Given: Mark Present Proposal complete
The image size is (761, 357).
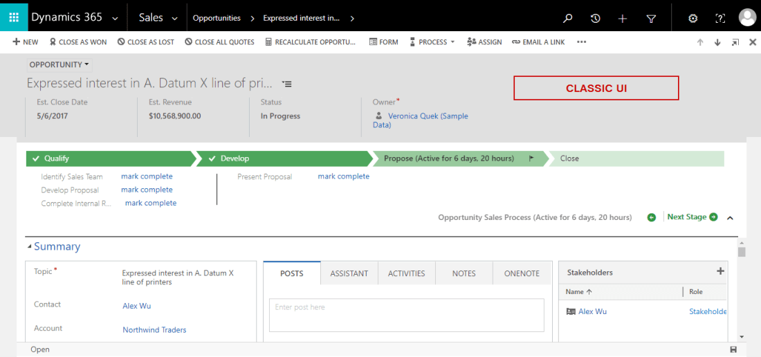Looking at the screenshot, I should (x=343, y=176).
